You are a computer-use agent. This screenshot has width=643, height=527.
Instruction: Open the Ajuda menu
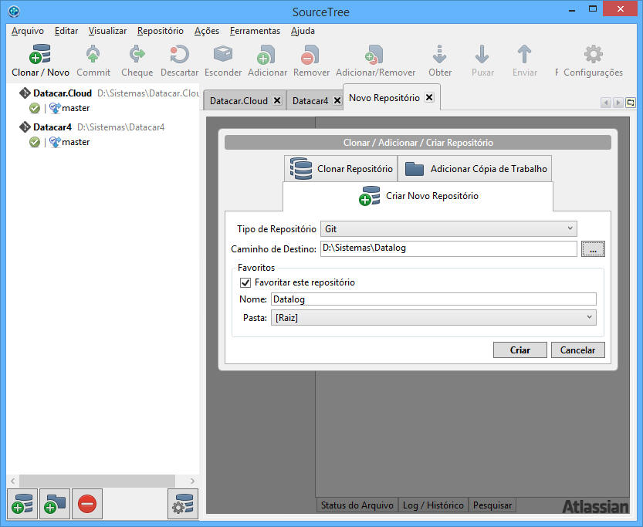[x=303, y=31]
